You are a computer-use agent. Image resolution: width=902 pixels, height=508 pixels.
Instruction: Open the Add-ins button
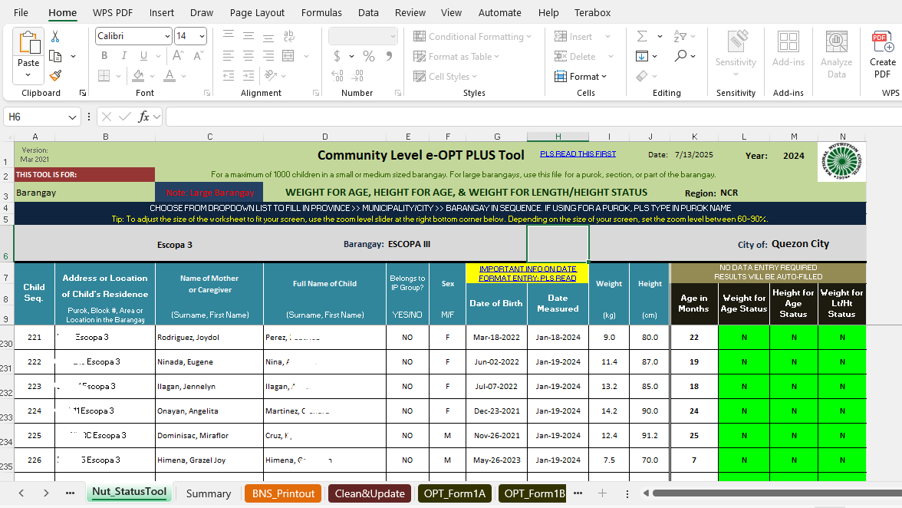(788, 49)
